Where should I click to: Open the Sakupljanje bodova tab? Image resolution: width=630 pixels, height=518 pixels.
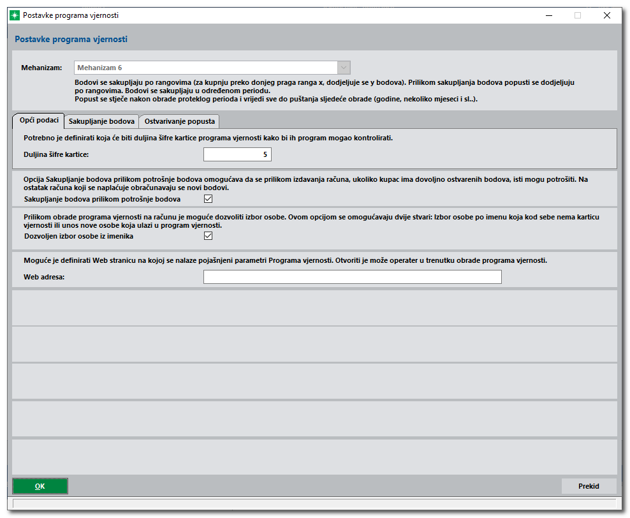coord(101,121)
